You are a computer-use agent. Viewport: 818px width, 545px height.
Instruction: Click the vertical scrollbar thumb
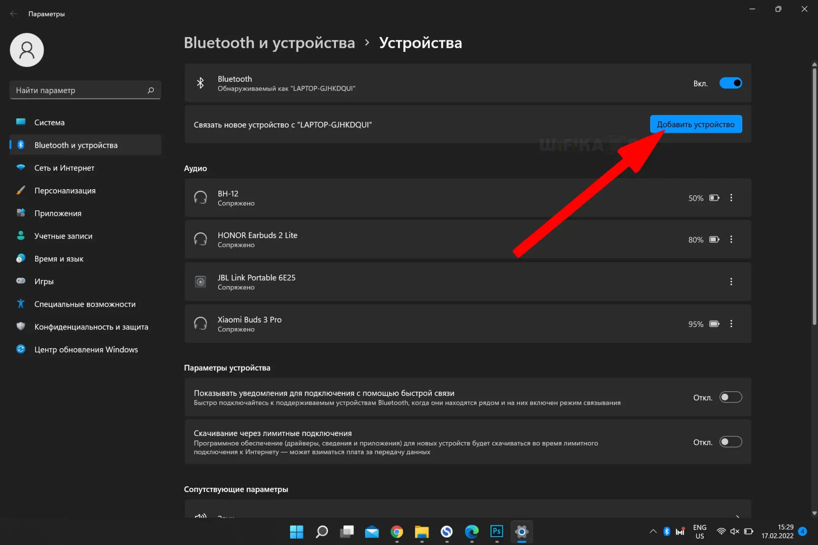pos(814,196)
